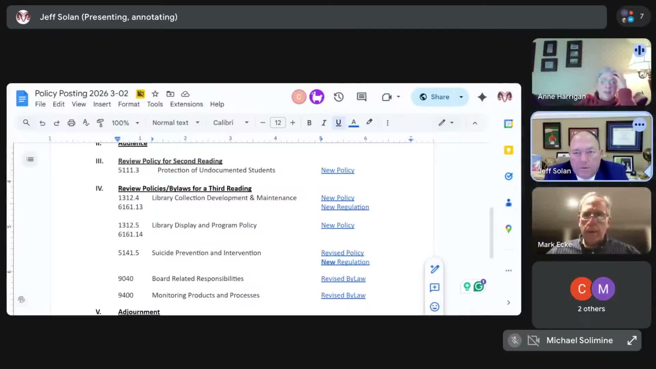The height and width of the screenshot is (369, 656).
Task: Open Google Calendar side panel icon
Action: coord(508,124)
